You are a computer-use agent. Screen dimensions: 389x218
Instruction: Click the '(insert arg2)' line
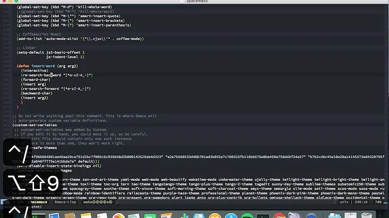coord(35,98)
